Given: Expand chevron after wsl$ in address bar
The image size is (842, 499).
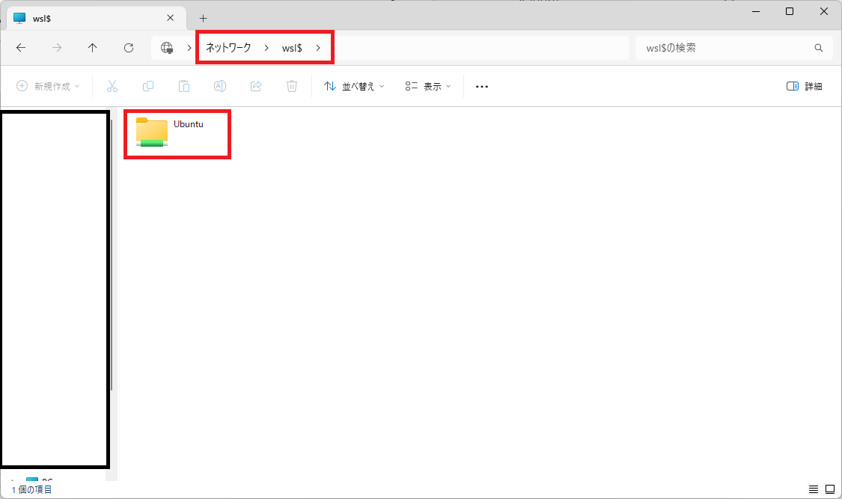Looking at the screenshot, I should pos(318,48).
